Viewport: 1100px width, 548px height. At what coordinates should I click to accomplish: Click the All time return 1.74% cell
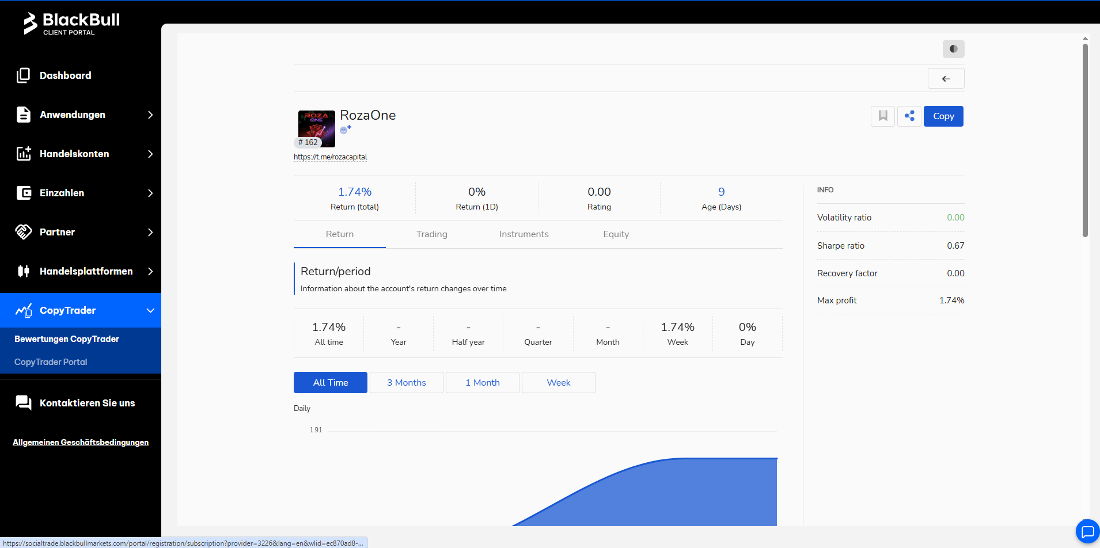(x=329, y=333)
